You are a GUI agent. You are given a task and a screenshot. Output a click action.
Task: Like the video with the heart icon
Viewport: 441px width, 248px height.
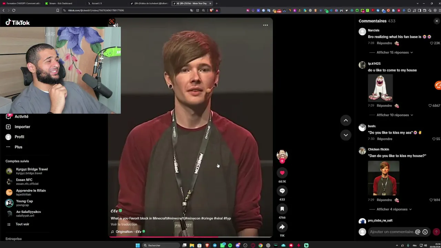click(x=282, y=173)
